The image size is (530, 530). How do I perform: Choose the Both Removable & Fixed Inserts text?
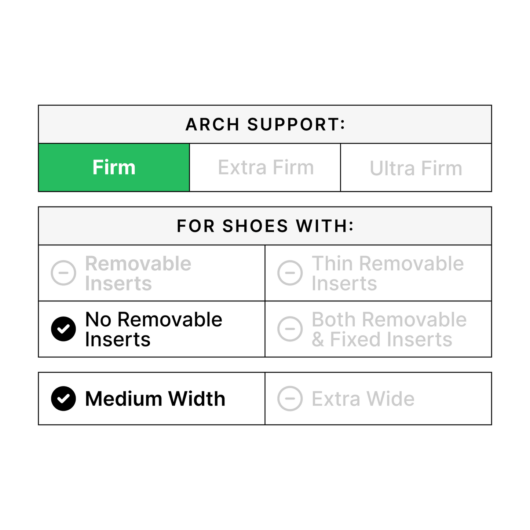[x=389, y=329]
